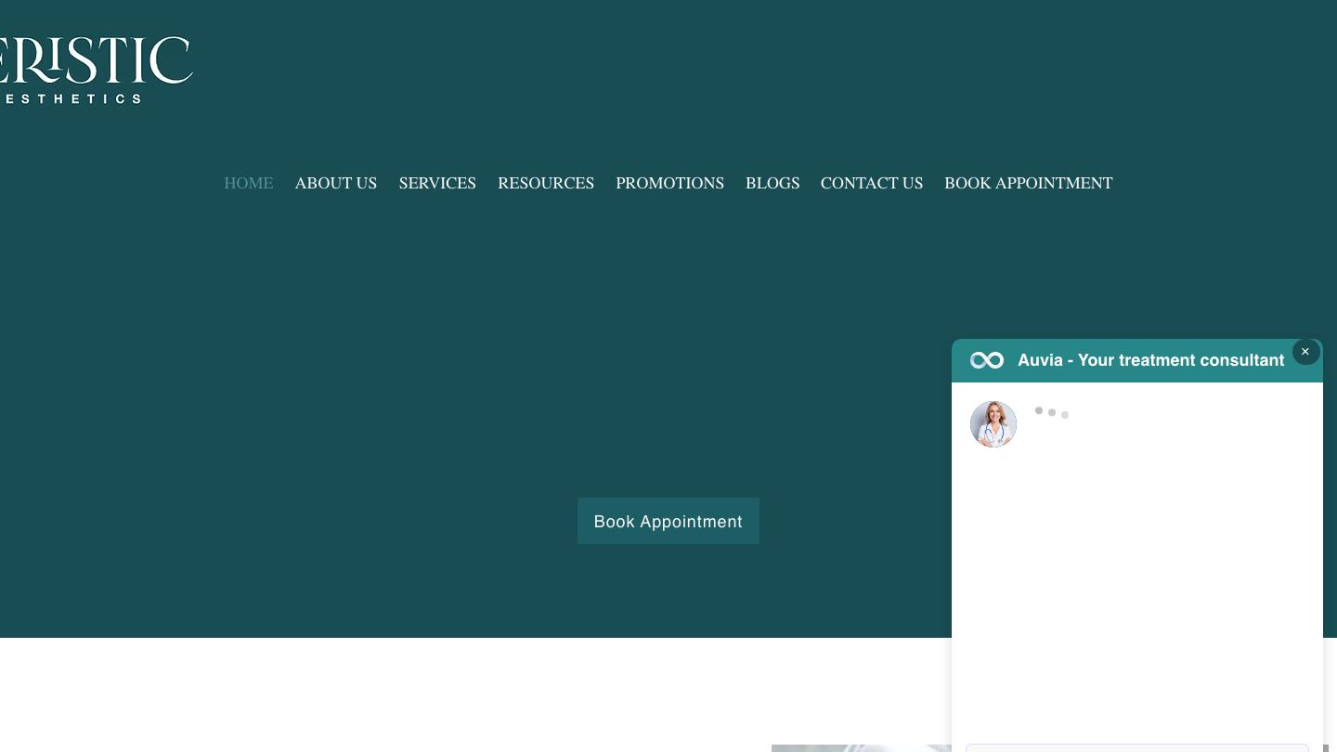Image resolution: width=1337 pixels, height=752 pixels.
Task: Click the Auvia infinity logo icon
Action: coord(986,360)
